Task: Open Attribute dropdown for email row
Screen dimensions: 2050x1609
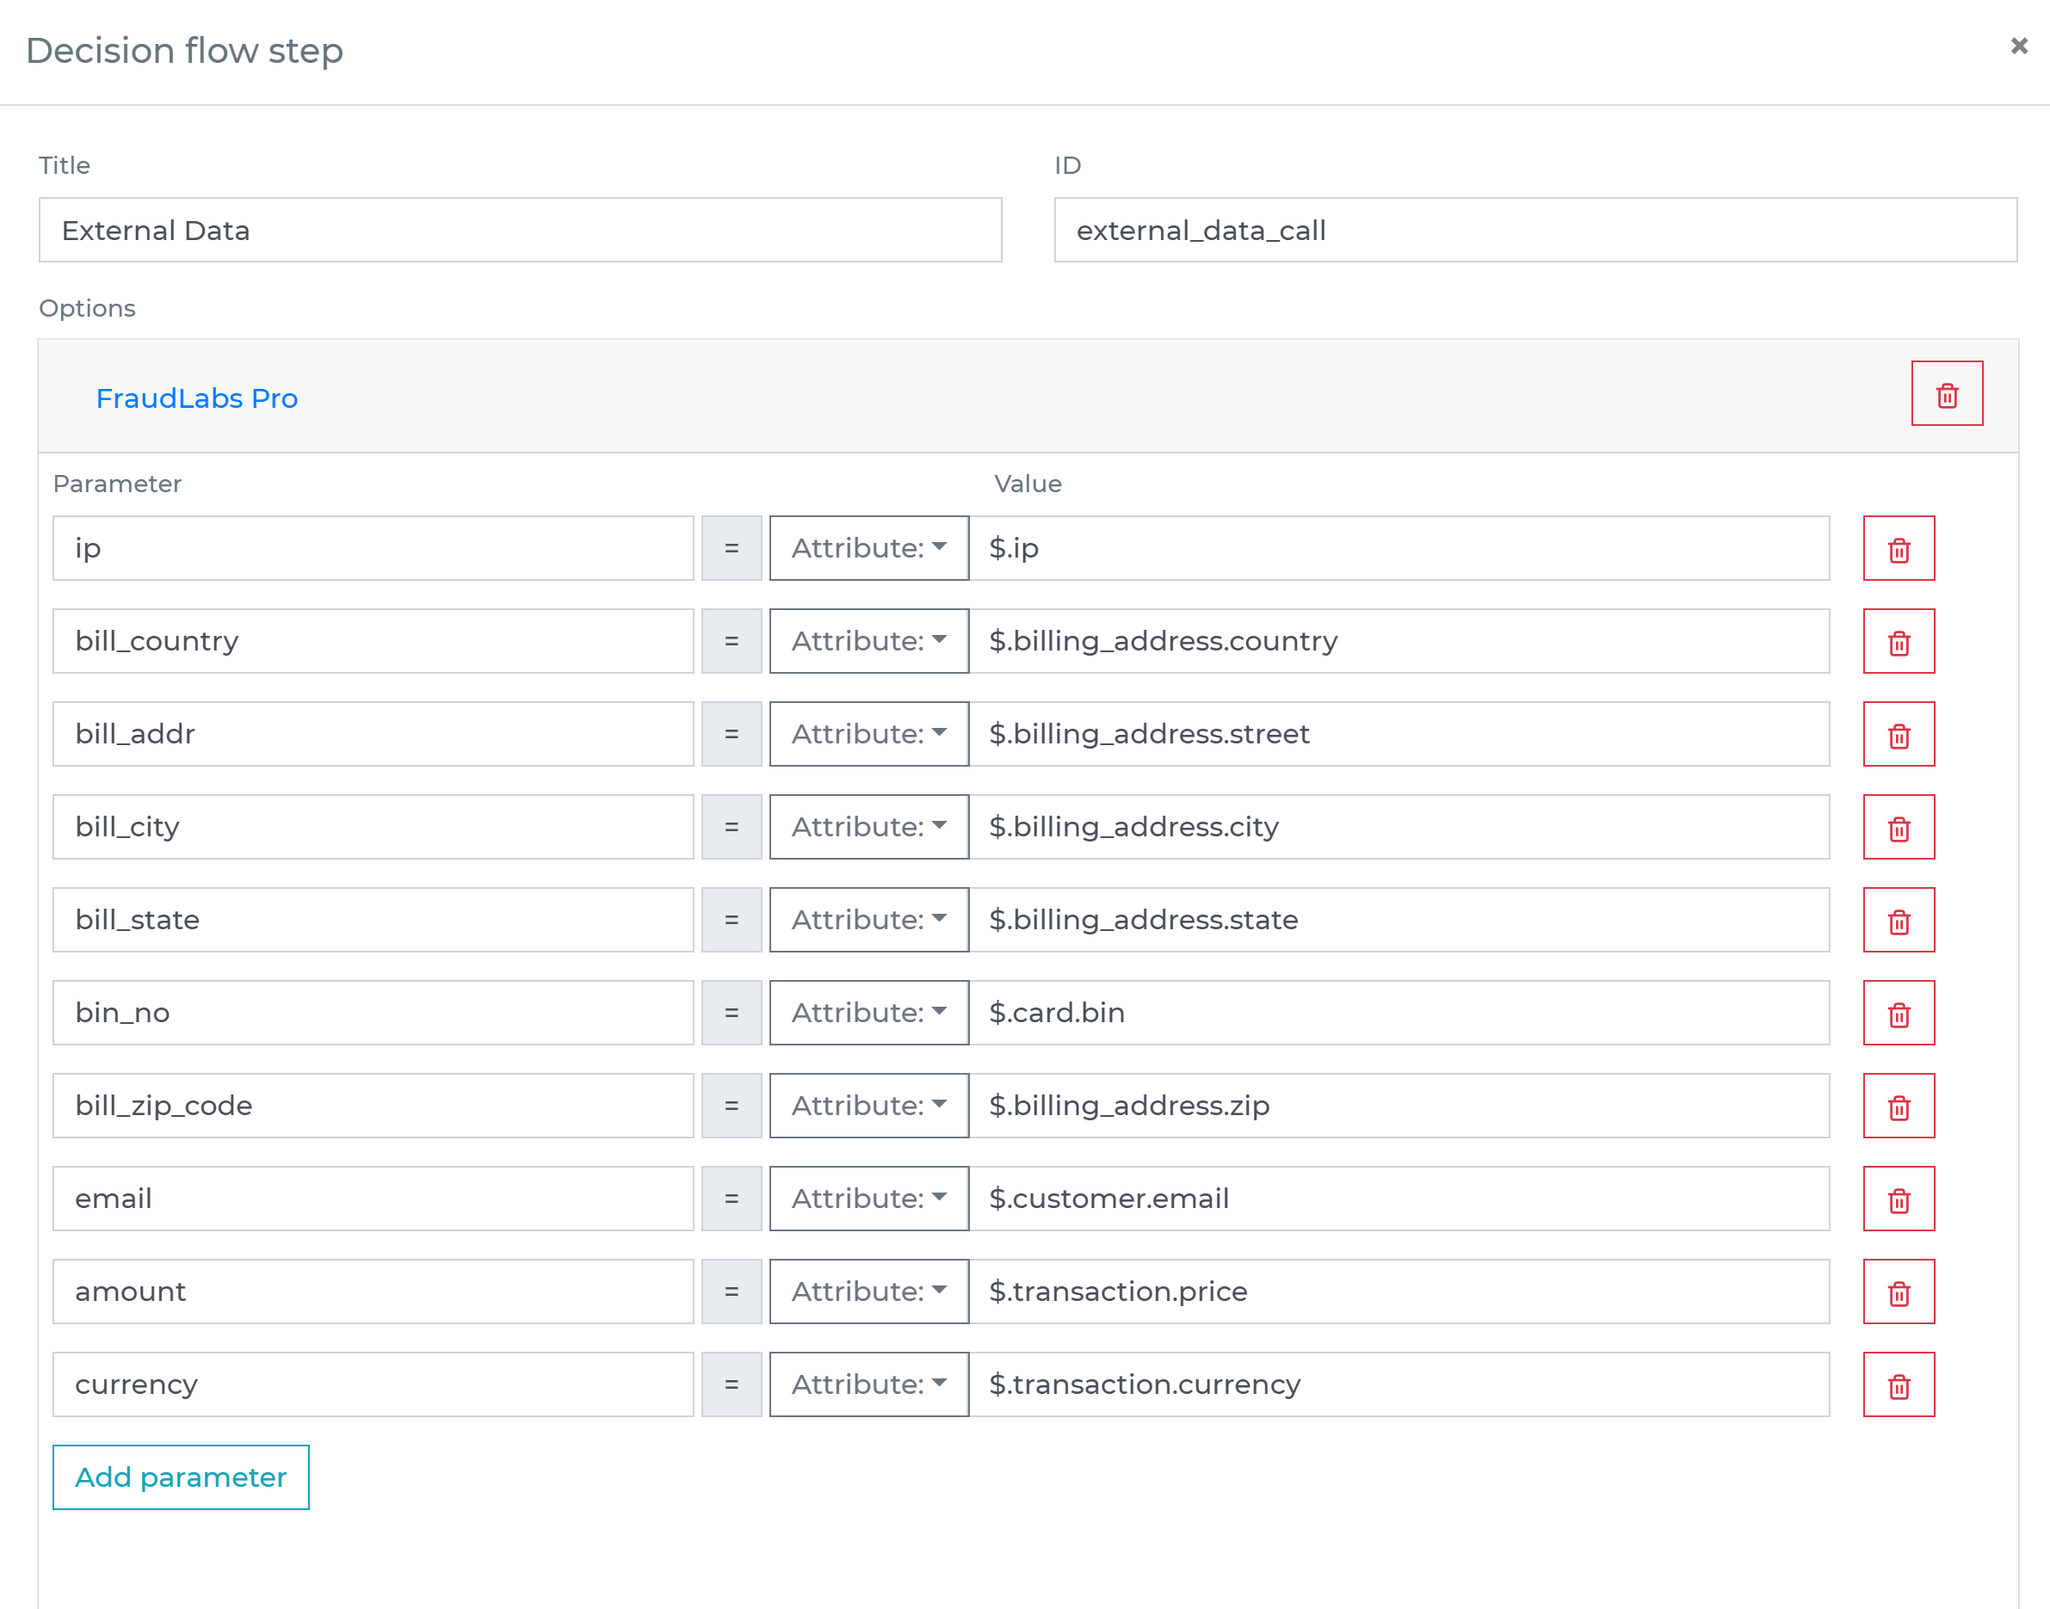Action: (x=868, y=1199)
